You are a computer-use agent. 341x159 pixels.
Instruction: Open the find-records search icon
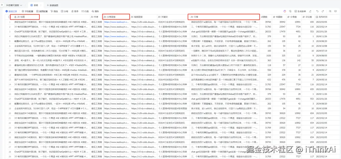point(330,11)
